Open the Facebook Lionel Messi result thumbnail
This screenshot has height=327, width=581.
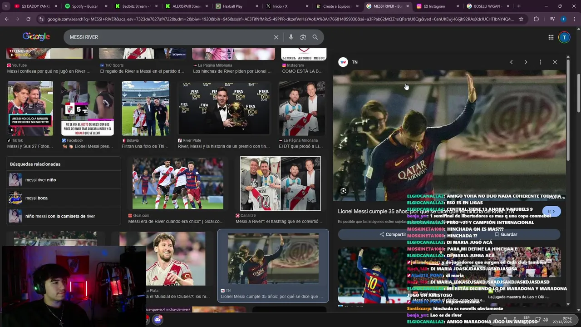click(88, 108)
